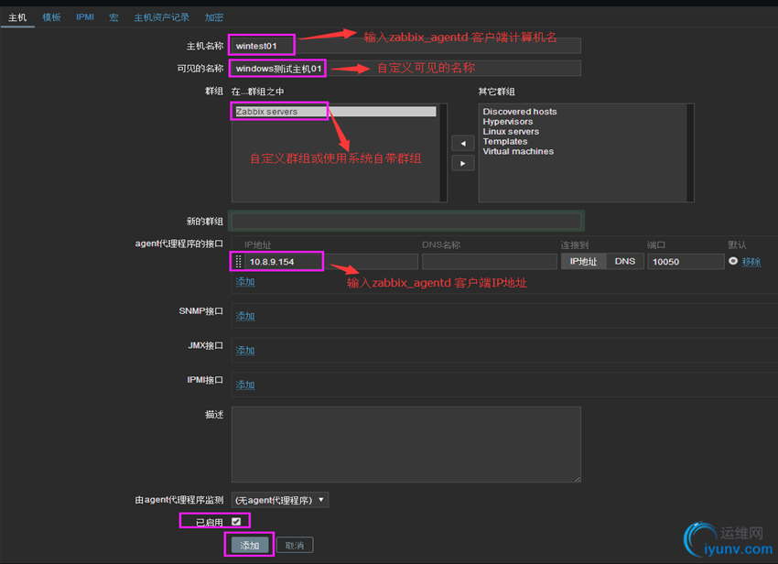Open the 模板 tab
Viewport: 778px width, 564px height.
point(51,17)
